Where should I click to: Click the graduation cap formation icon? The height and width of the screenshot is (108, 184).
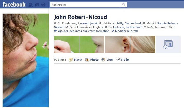point(56,31)
